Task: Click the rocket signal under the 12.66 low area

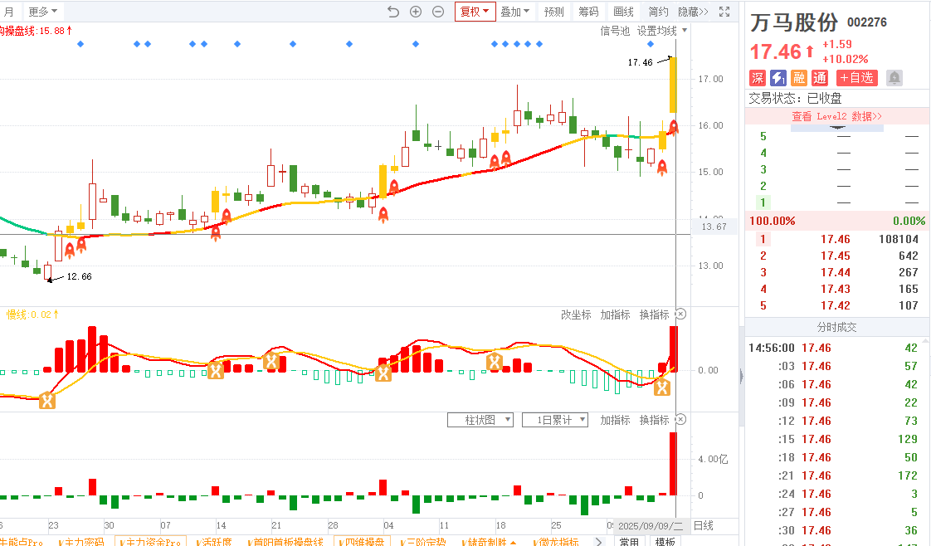Action: (x=70, y=249)
